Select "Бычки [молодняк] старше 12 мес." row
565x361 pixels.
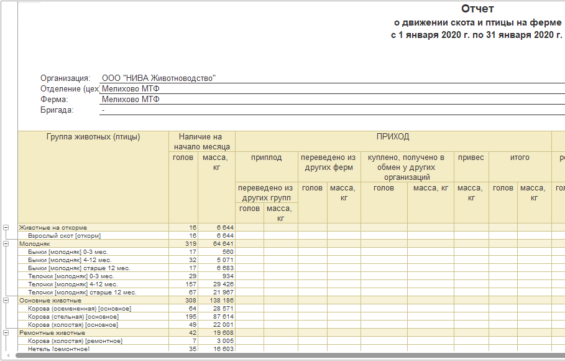pyautogui.click(x=79, y=268)
